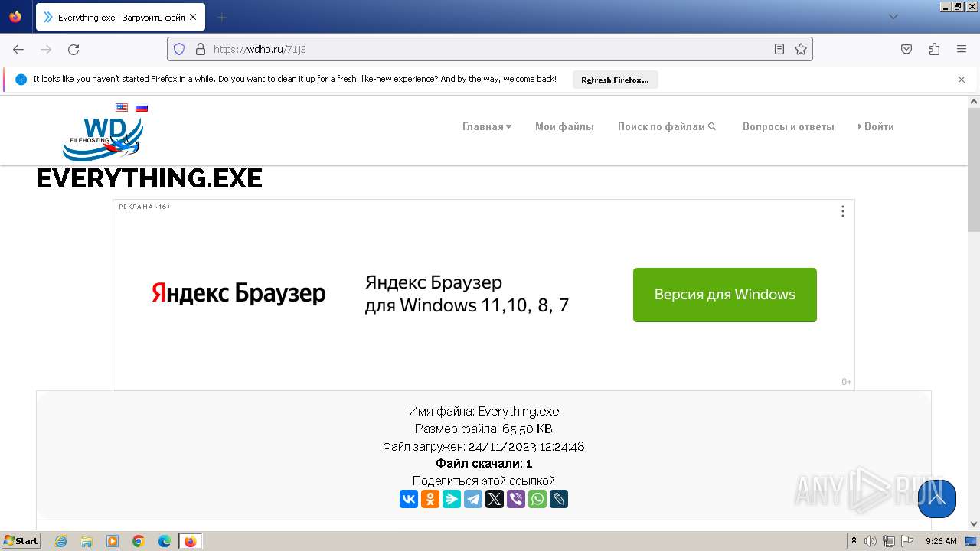Save page to Pocket

906,49
